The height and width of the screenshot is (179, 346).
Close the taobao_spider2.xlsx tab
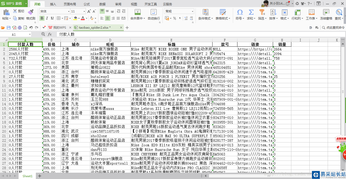tap(121, 28)
